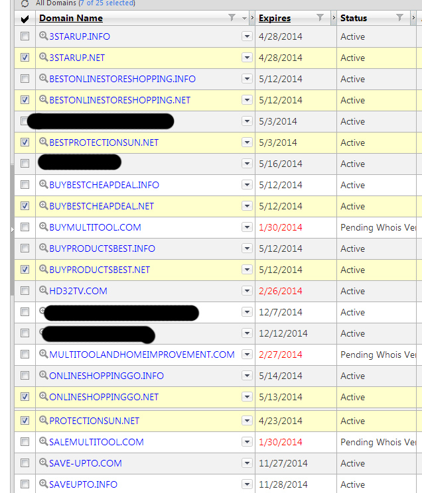Click magnifier icon beside BESTONLINESTORESHOPPING.INFO
This screenshot has height=493, width=422.
click(43, 78)
